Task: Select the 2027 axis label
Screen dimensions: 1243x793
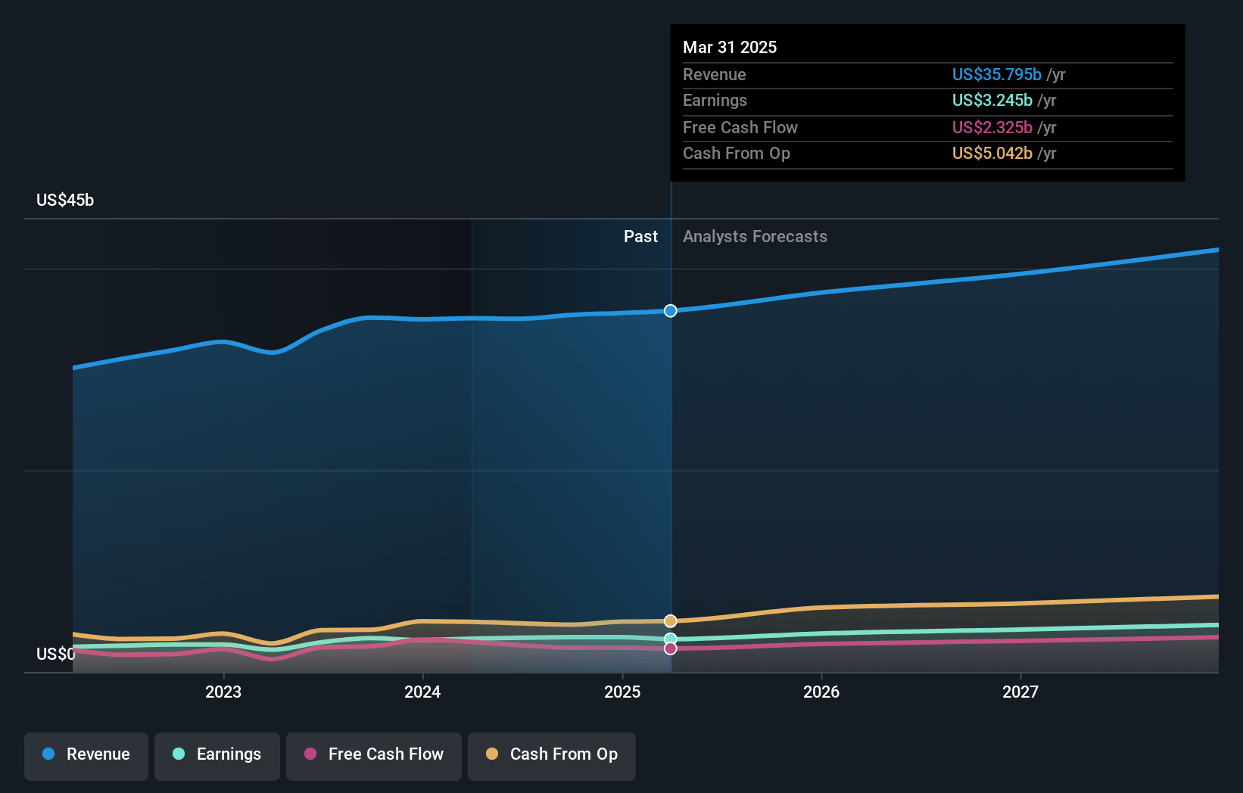Action: (x=1020, y=692)
